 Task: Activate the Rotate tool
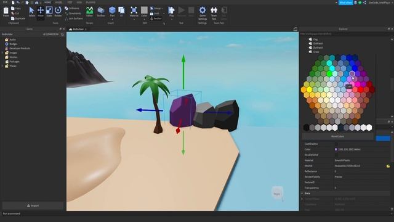(x=58, y=12)
